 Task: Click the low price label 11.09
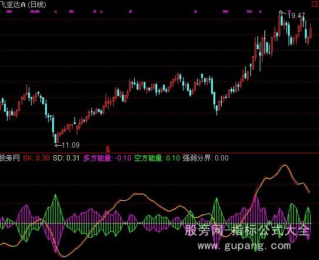click(x=70, y=145)
